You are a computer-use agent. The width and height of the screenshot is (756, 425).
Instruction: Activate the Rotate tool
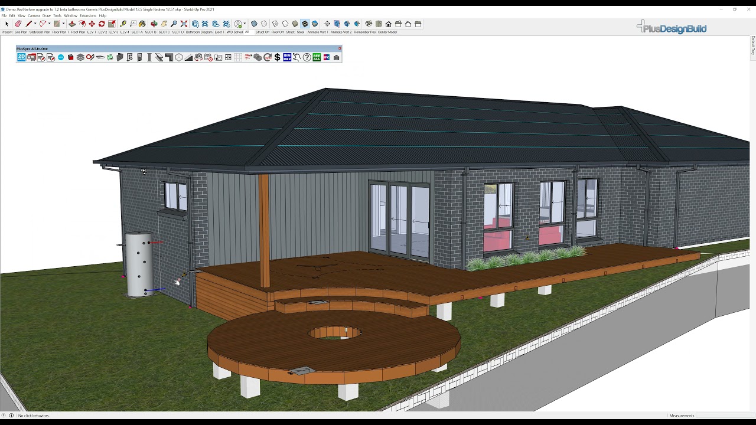(x=102, y=24)
